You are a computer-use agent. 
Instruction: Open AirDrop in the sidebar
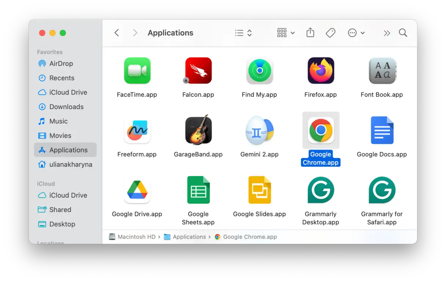tap(65, 63)
